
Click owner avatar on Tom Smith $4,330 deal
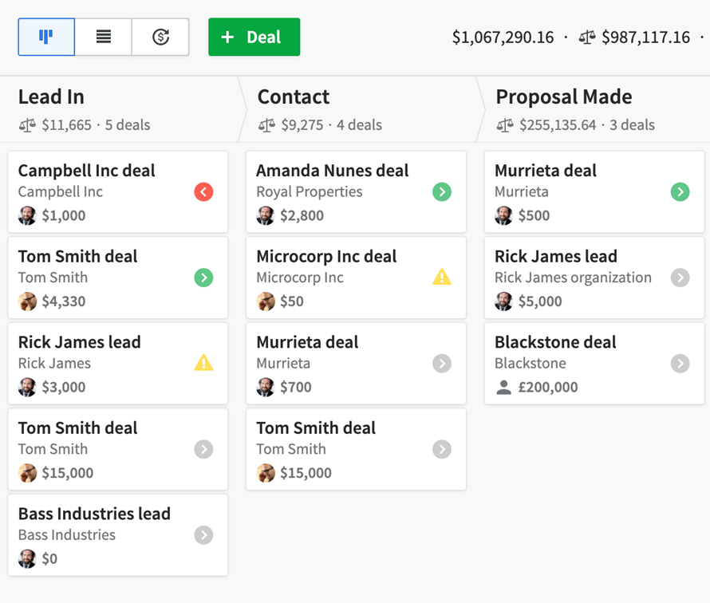coord(27,301)
